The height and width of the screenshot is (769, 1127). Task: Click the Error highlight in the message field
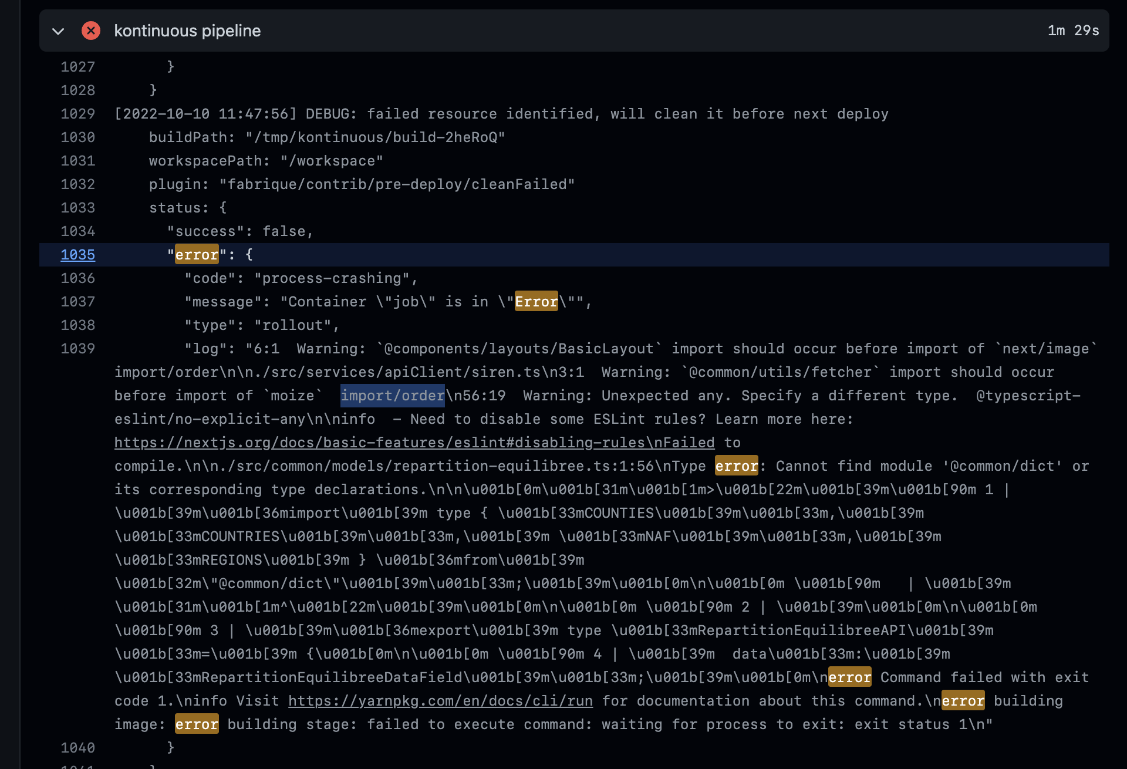tap(535, 301)
